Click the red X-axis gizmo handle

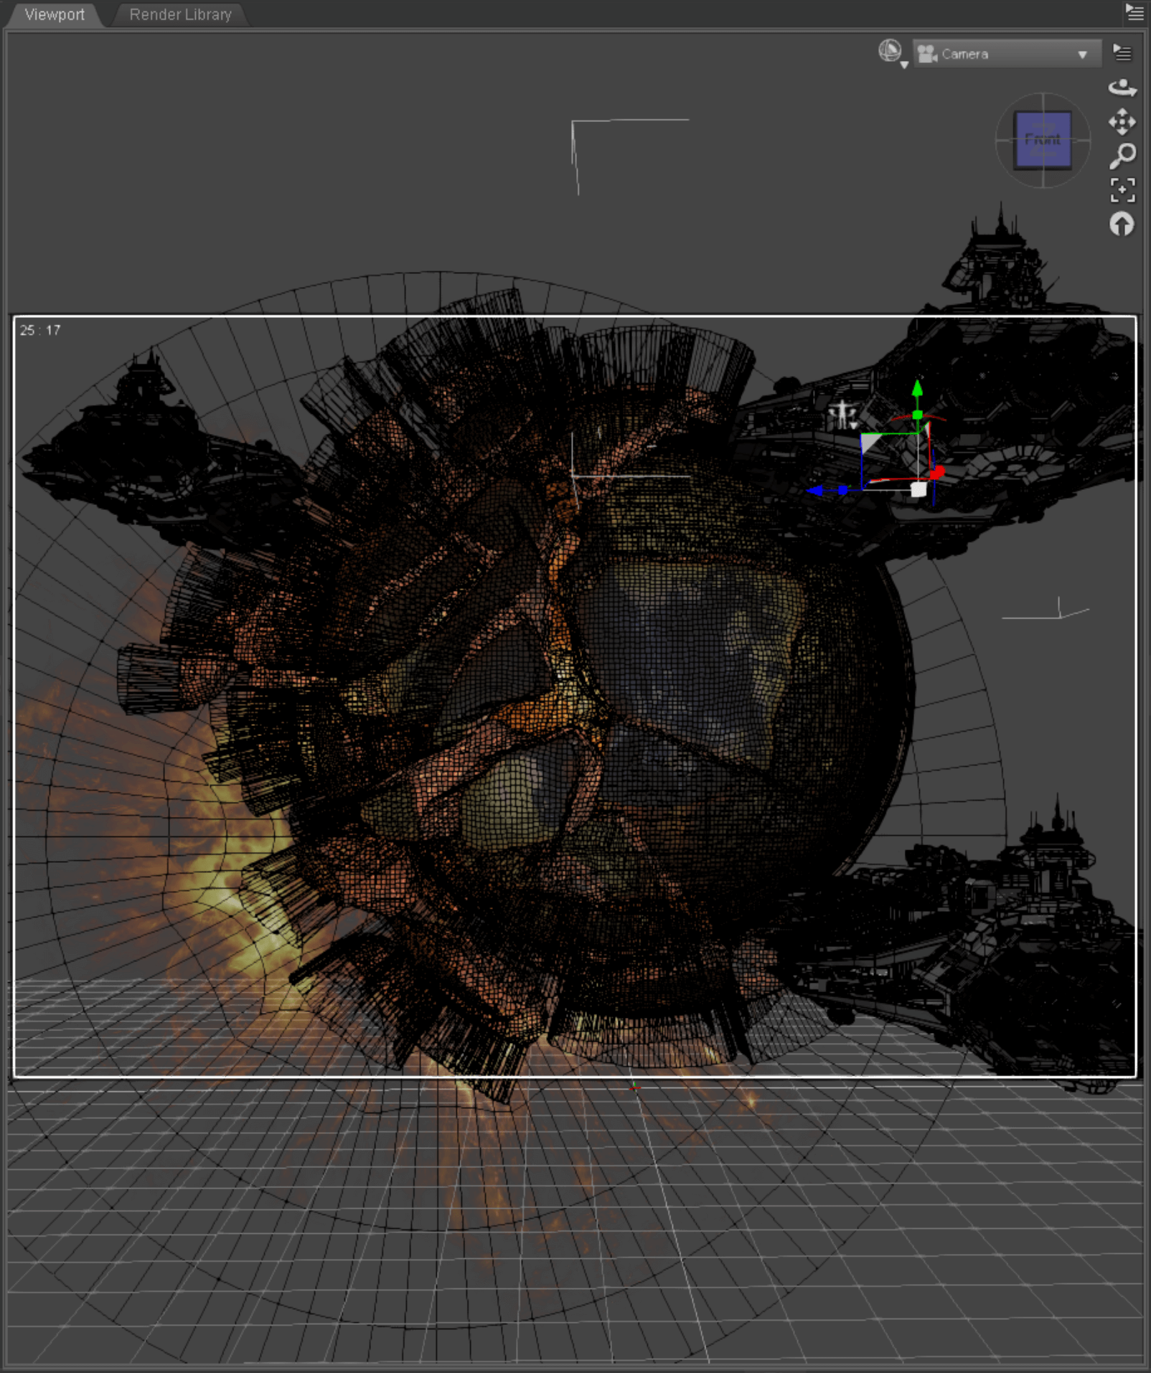point(937,472)
